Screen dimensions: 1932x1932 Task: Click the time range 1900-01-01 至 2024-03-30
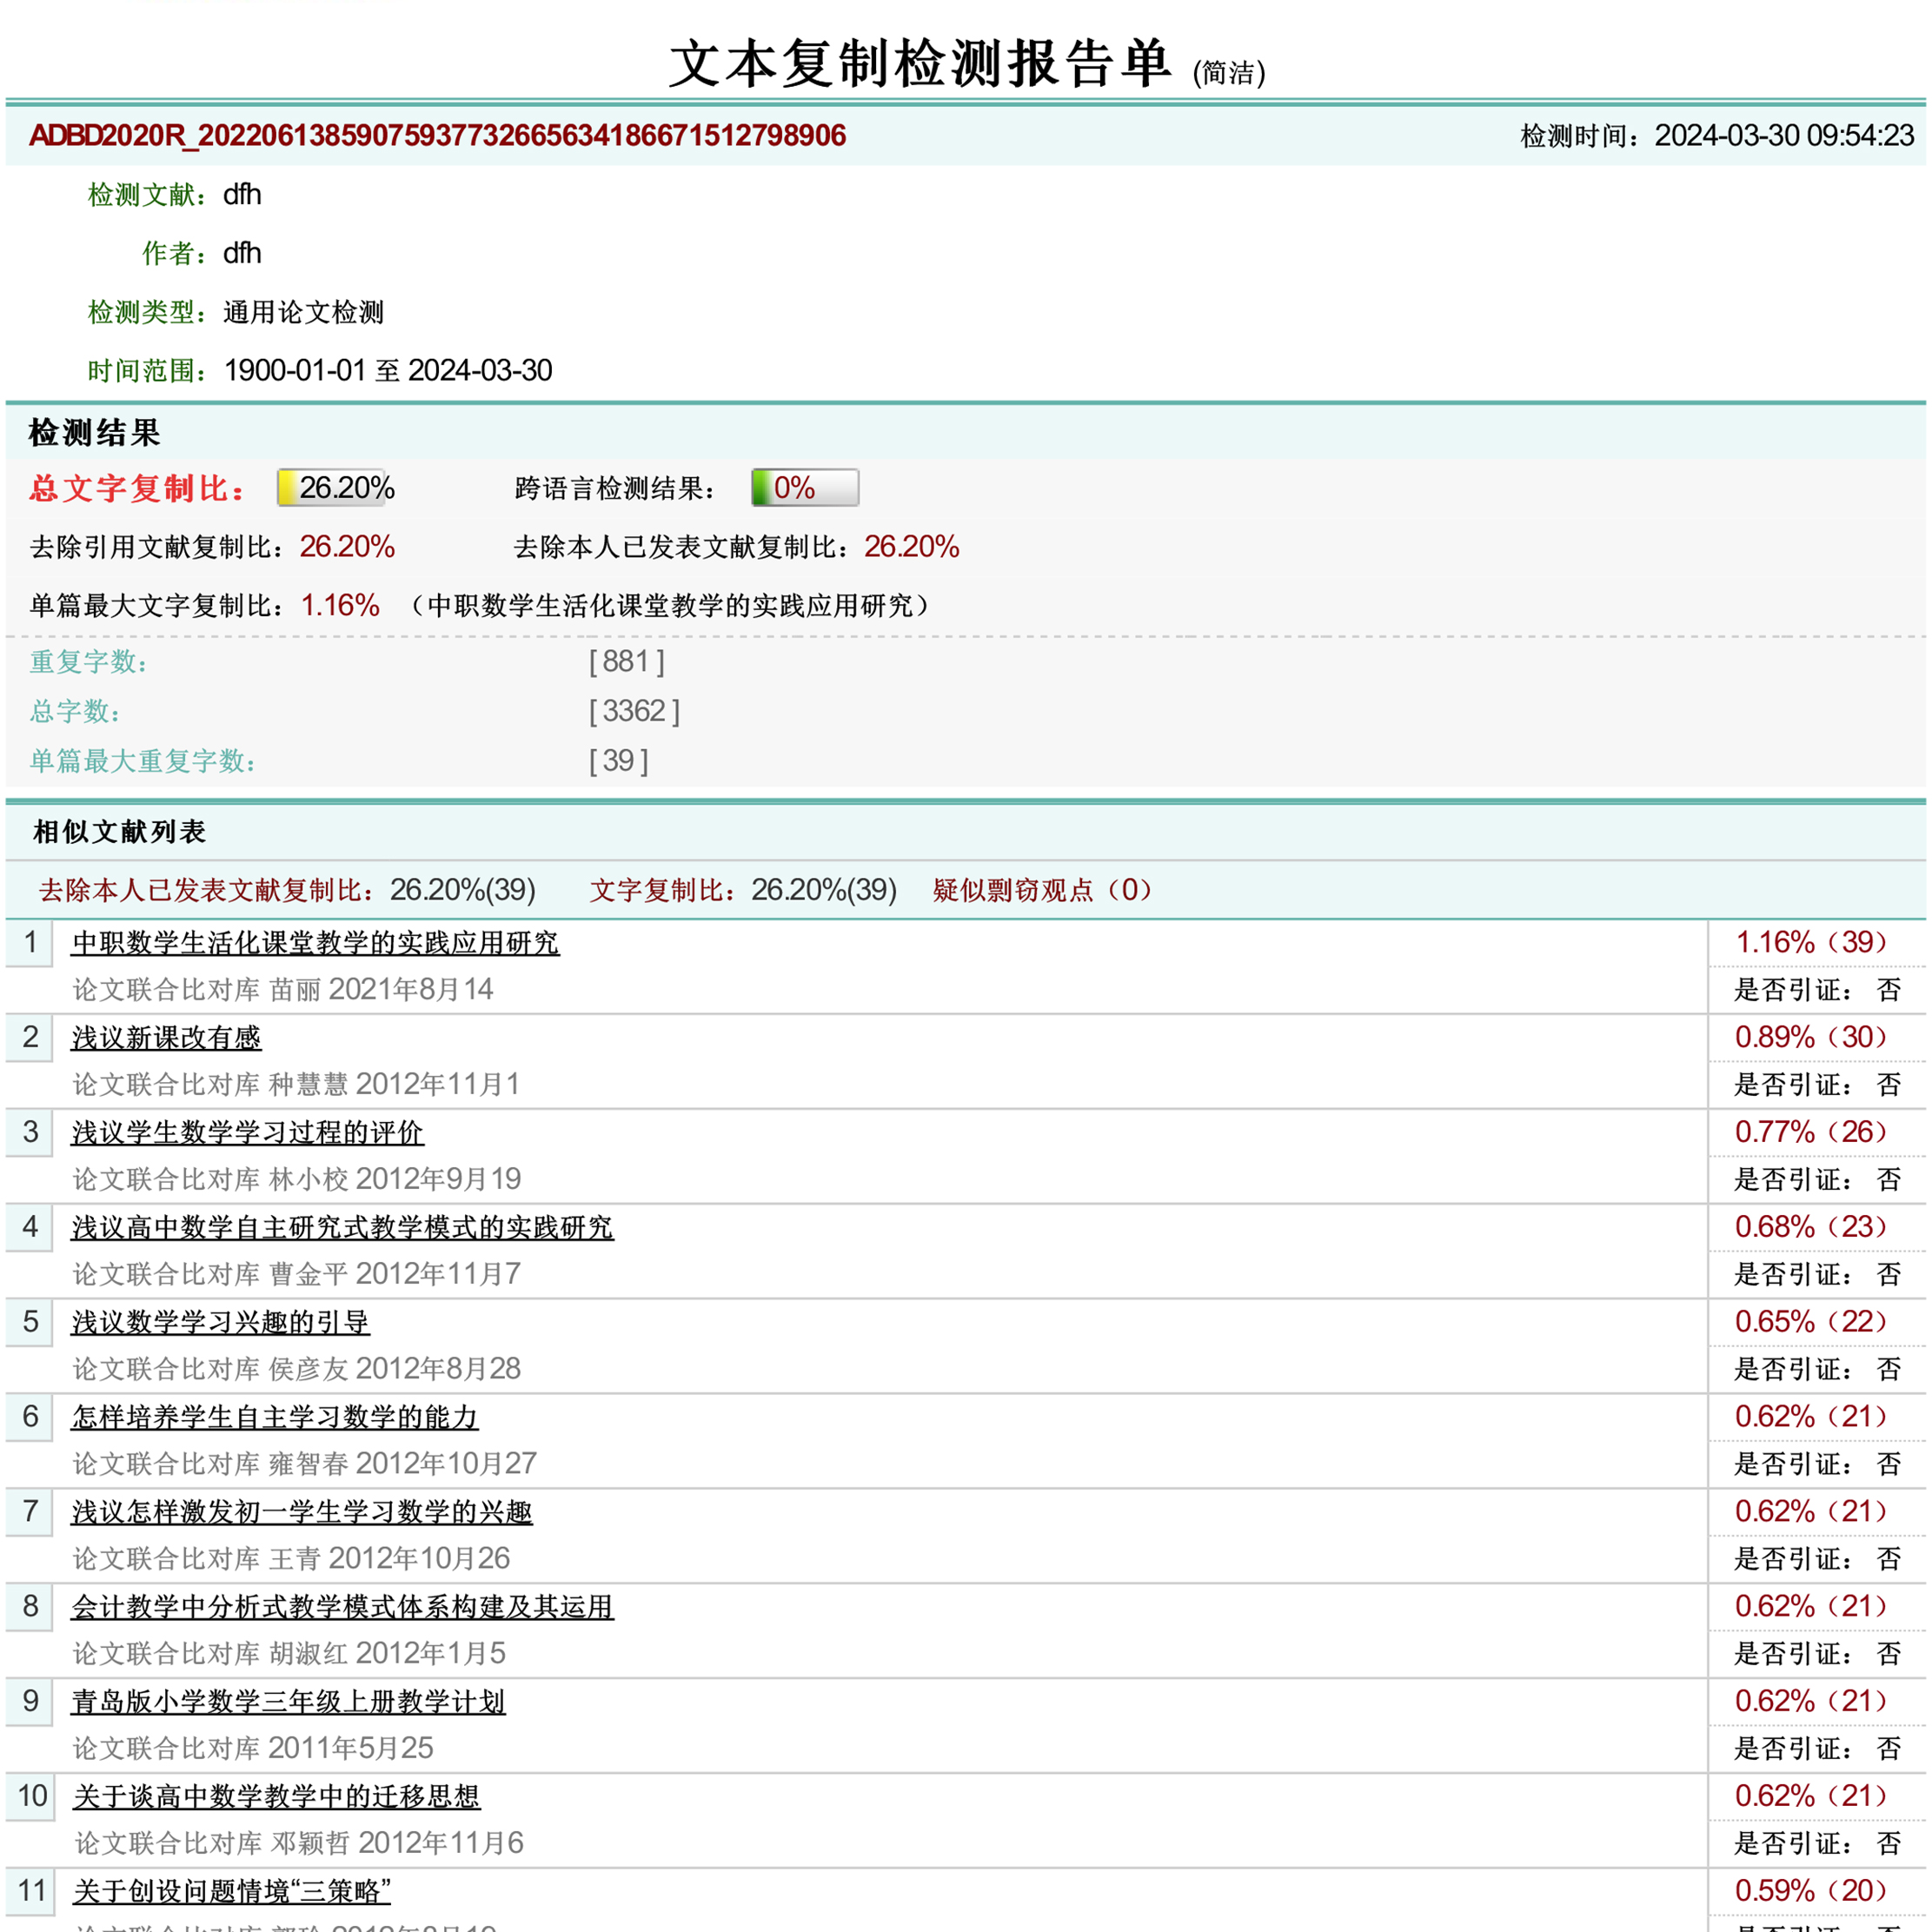tap(388, 371)
